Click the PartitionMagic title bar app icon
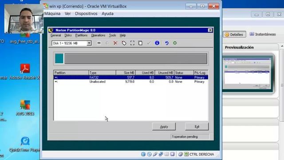 tap(51, 30)
